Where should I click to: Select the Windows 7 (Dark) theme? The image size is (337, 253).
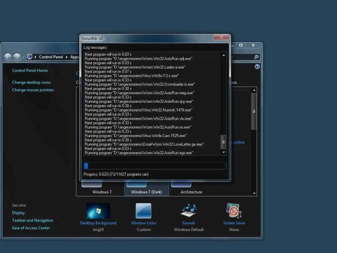click(x=146, y=189)
